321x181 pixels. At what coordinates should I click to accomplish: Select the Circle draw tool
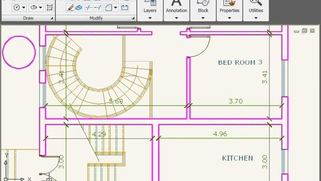click(x=17, y=8)
